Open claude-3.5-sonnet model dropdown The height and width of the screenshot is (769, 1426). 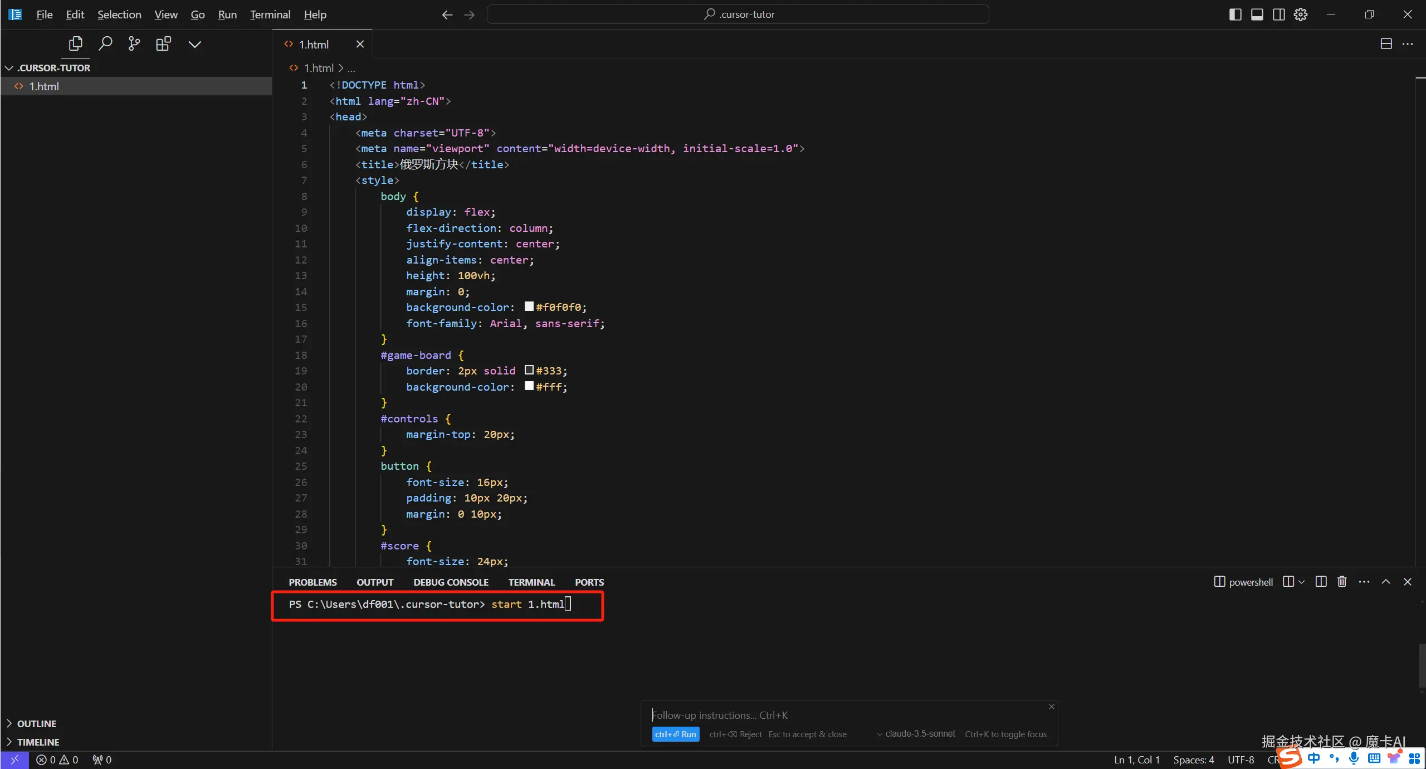point(916,734)
